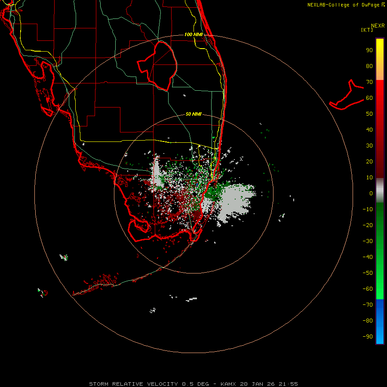Image resolution: width=387 pixels, height=387 pixels.
Task: Click the 50 value on the velocity scale
Action: coord(369,114)
